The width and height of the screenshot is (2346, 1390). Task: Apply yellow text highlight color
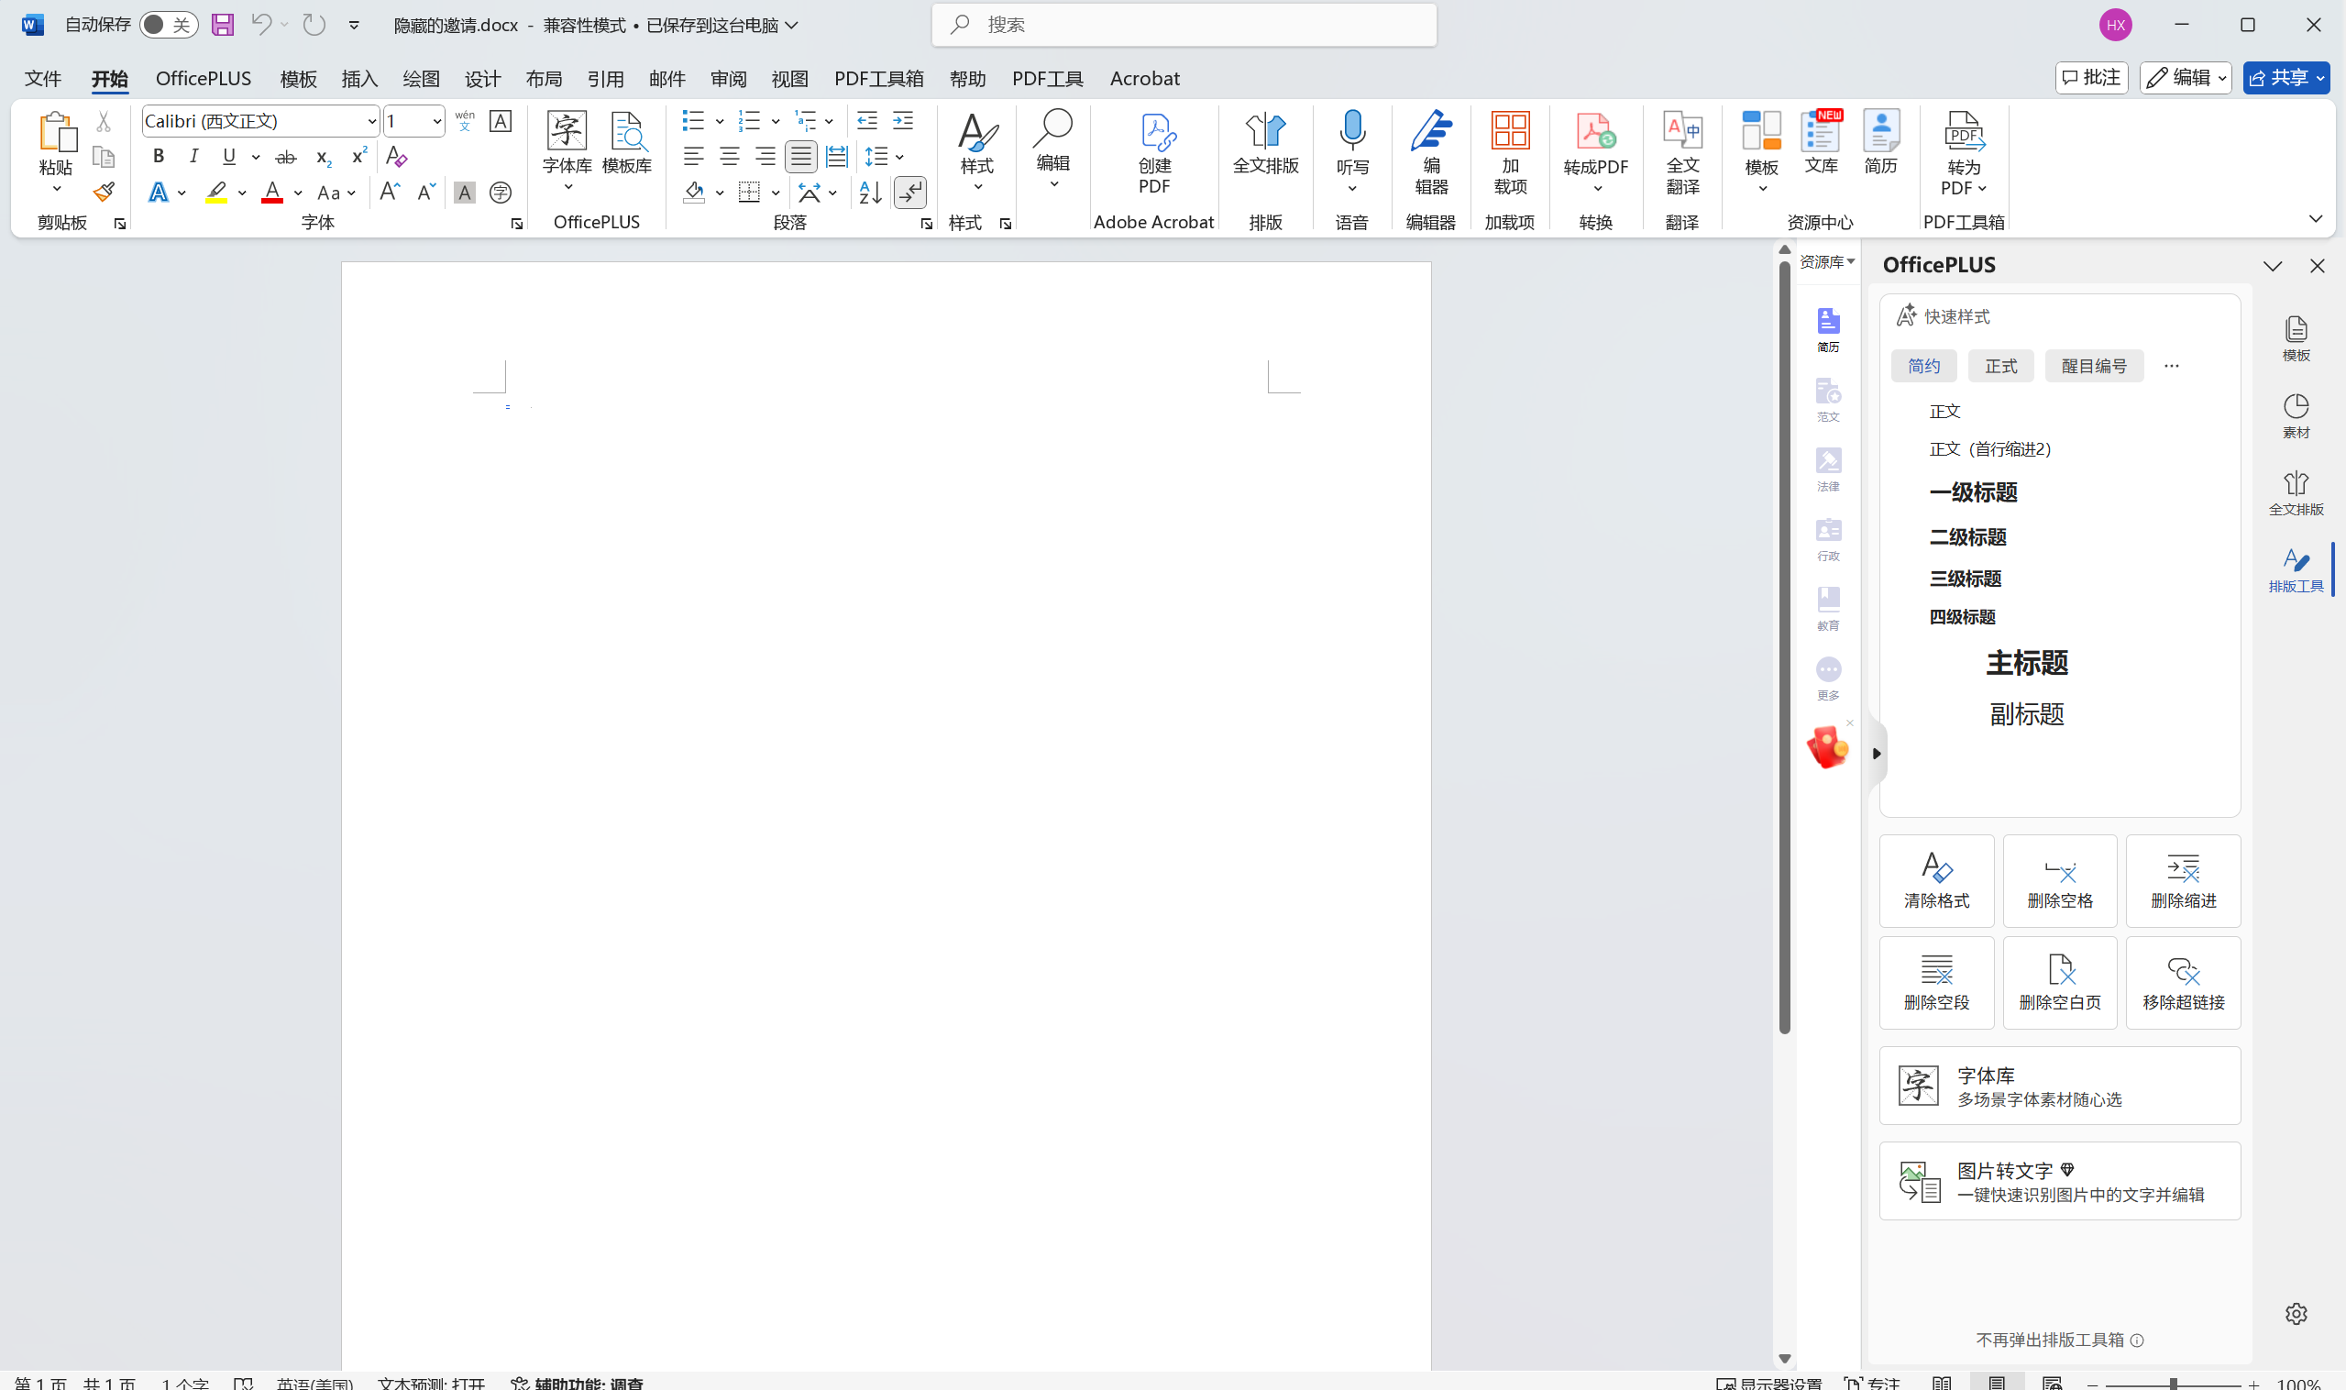coord(216,192)
